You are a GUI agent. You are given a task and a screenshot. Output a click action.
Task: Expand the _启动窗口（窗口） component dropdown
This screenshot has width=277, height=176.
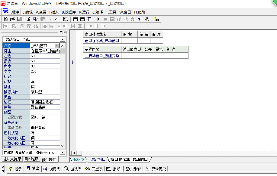(x=62, y=39)
